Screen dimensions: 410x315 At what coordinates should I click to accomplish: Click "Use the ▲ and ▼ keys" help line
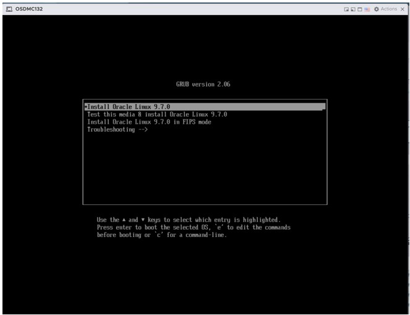click(x=189, y=220)
